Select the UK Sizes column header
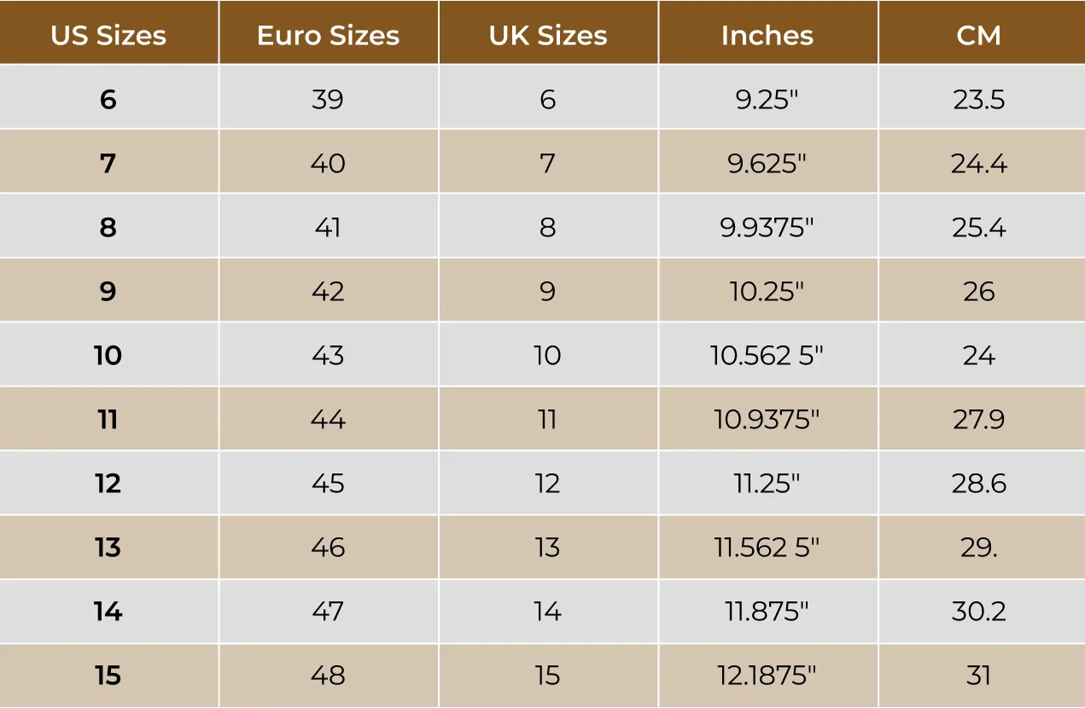The image size is (1085, 708). (x=548, y=35)
